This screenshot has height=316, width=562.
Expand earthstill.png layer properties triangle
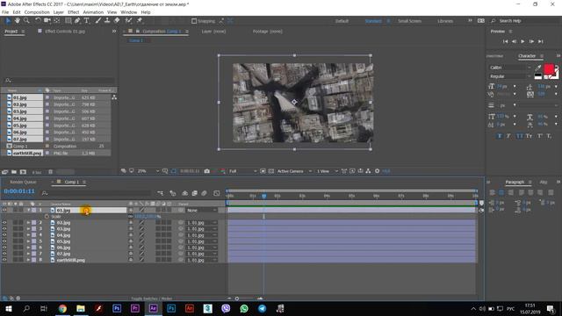click(28, 260)
